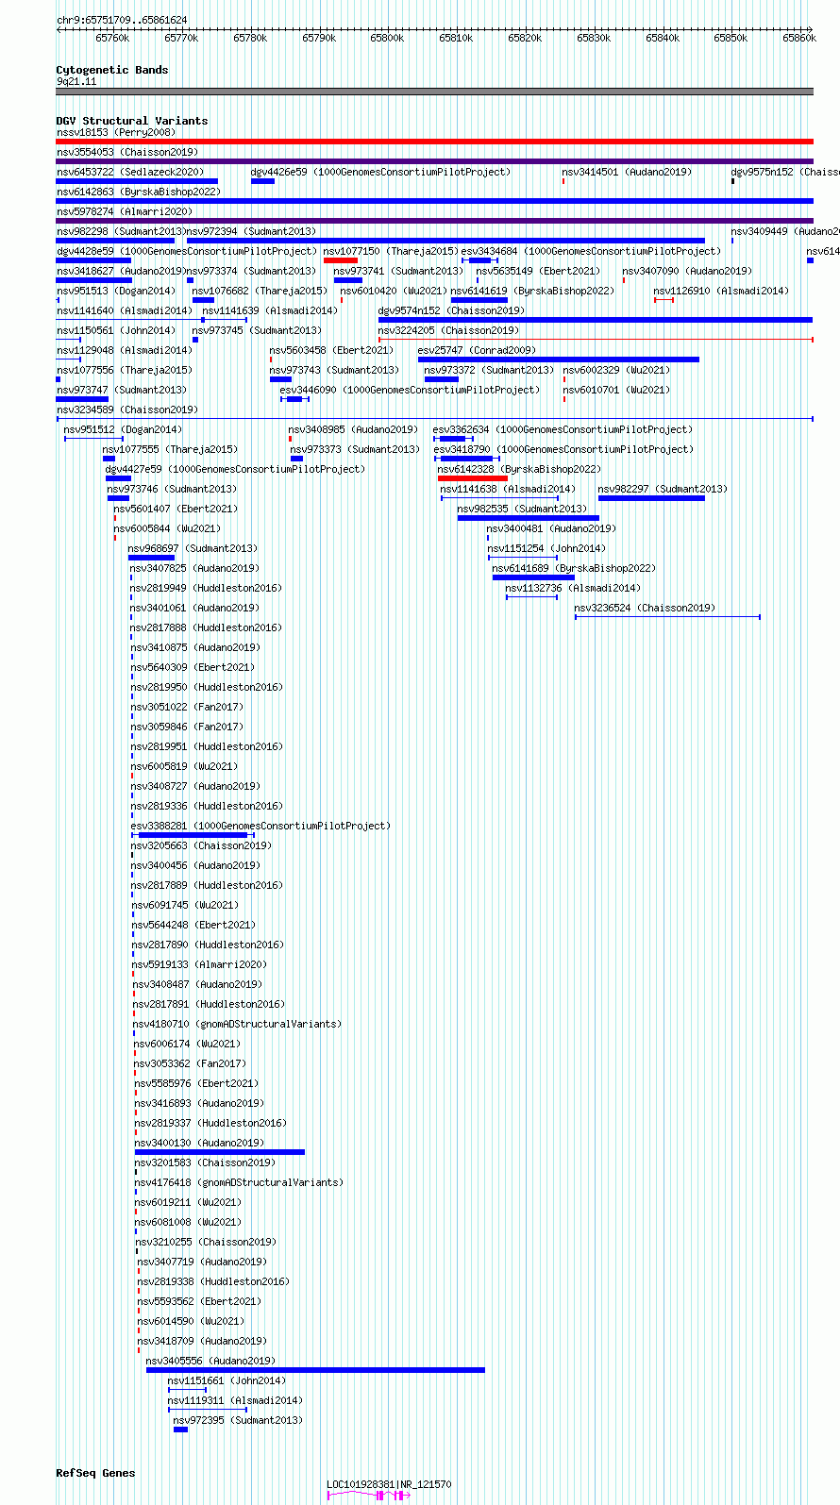840x1505 pixels.
Task: Click nsv4180710 (gnomADStructuralVariants) label
Action: click(238, 1024)
